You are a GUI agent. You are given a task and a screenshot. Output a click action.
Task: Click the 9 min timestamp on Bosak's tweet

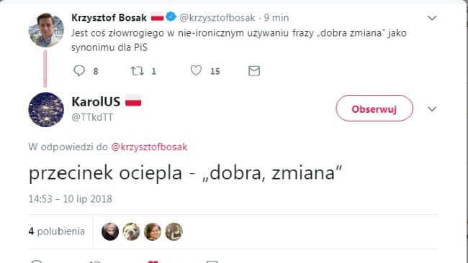pyautogui.click(x=276, y=17)
